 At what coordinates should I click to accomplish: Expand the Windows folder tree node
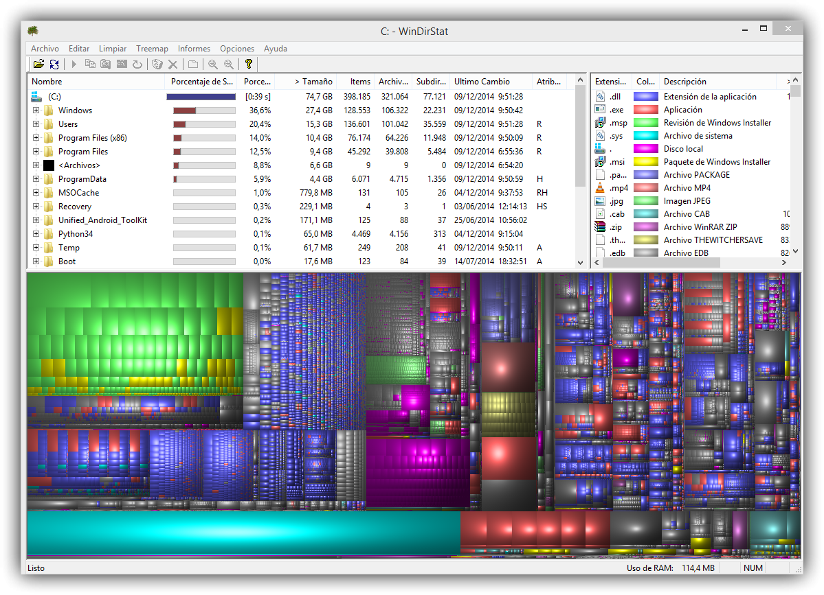point(36,110)
